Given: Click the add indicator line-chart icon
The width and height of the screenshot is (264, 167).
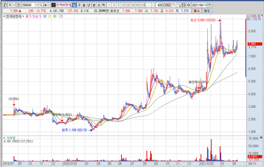Looking at the screenshot, I should pyautogui.click(x=179, y=5).
